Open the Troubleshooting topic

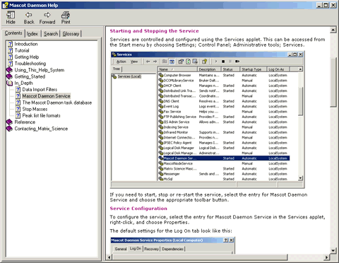tap(30, 64)
